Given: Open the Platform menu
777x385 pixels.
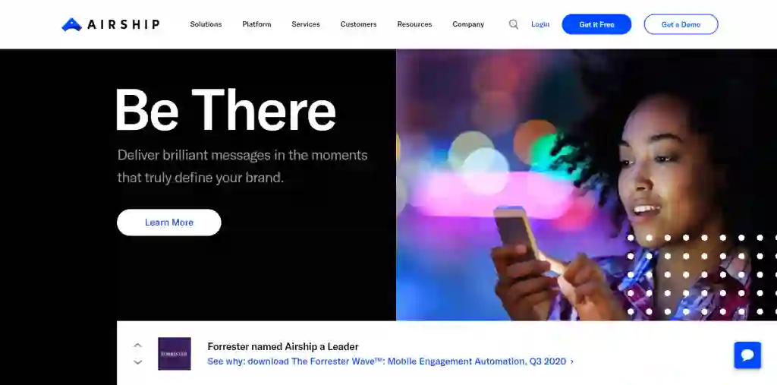Looking at the screenshot, I should pyautogui.click(x=256, y=24).
